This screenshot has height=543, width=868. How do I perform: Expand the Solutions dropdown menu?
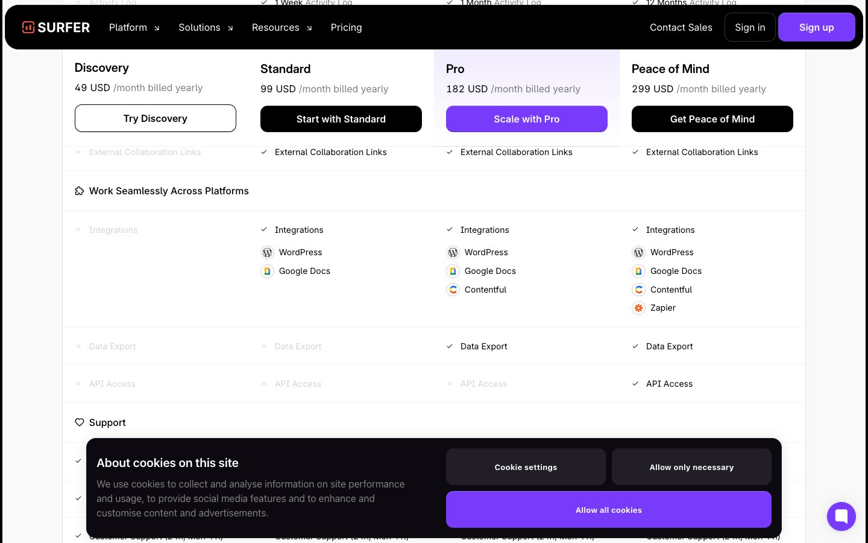click(206, 28)
